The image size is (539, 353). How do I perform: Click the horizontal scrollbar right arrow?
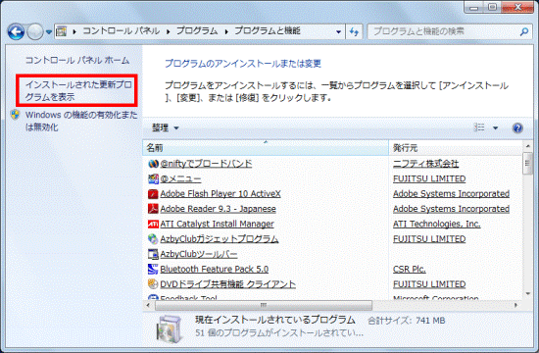point(515,305)
